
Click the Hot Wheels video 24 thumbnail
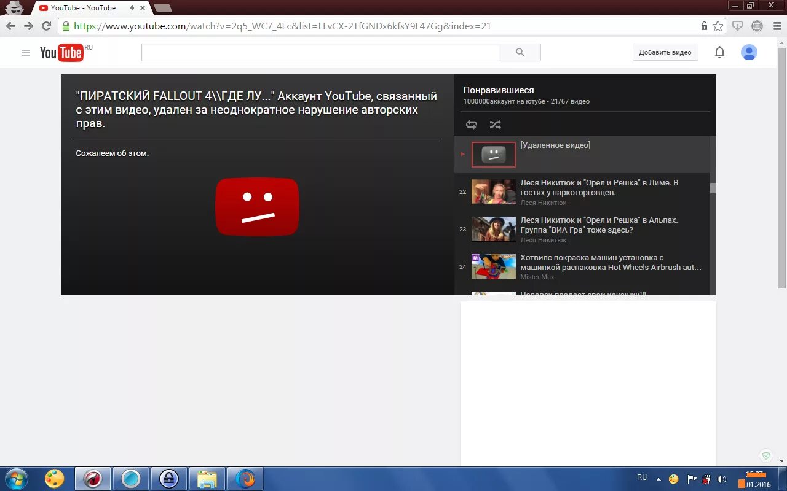(x=494, y=266)
